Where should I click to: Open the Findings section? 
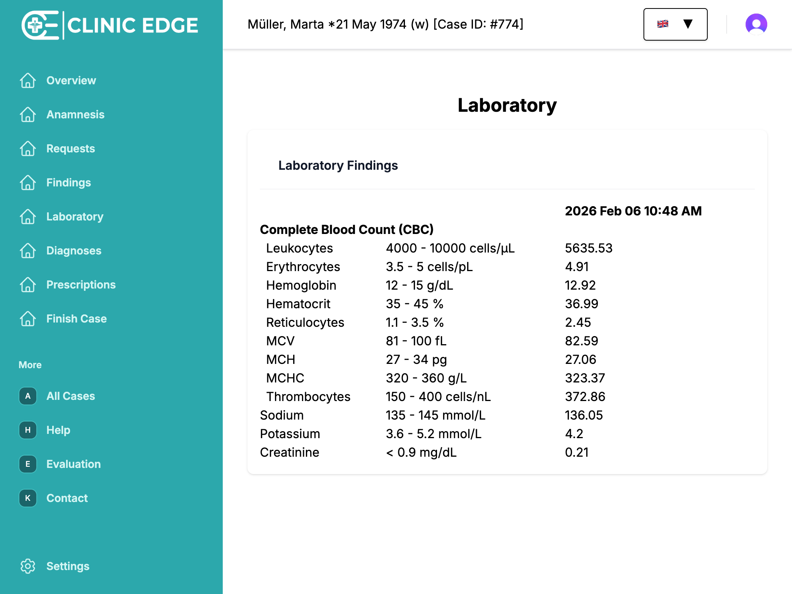click(68, 183)
